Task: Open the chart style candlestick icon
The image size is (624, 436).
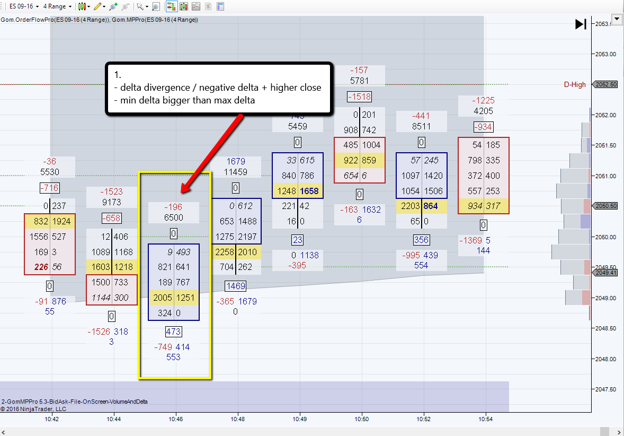Action: (x=82, y=6)
